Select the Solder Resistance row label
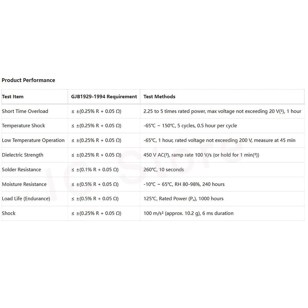This screenshot has height=308, width=308. click(22, 169)
